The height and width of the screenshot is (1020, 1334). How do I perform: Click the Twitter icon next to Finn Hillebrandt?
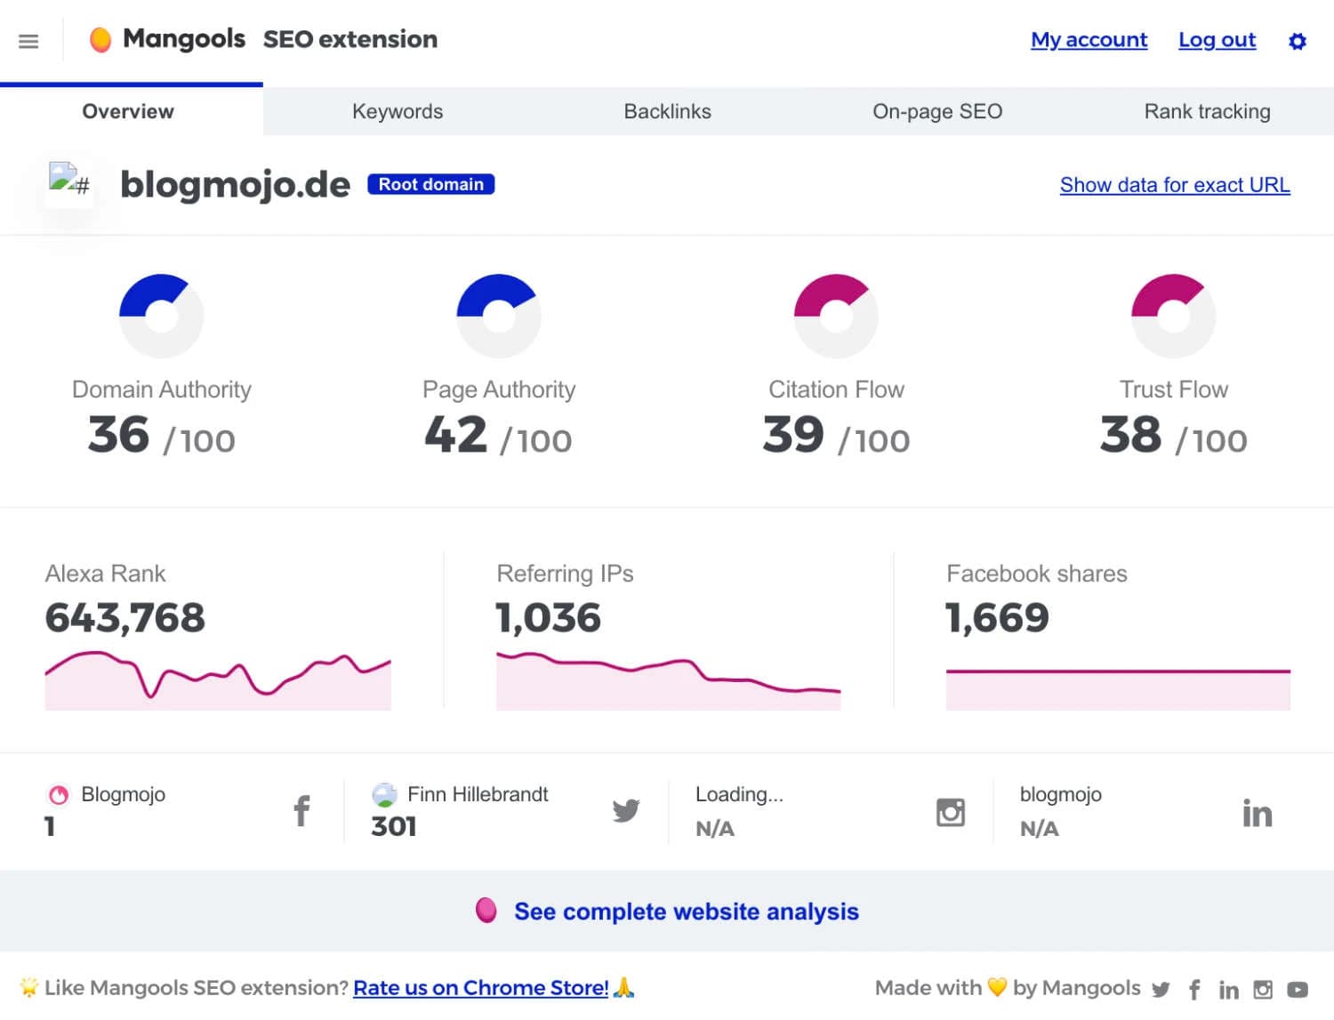click(x=626, y=810)
